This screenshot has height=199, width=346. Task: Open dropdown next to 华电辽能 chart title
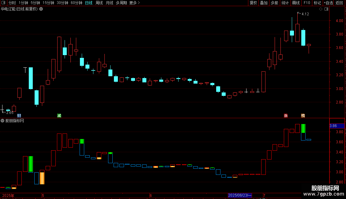(41, 9)
